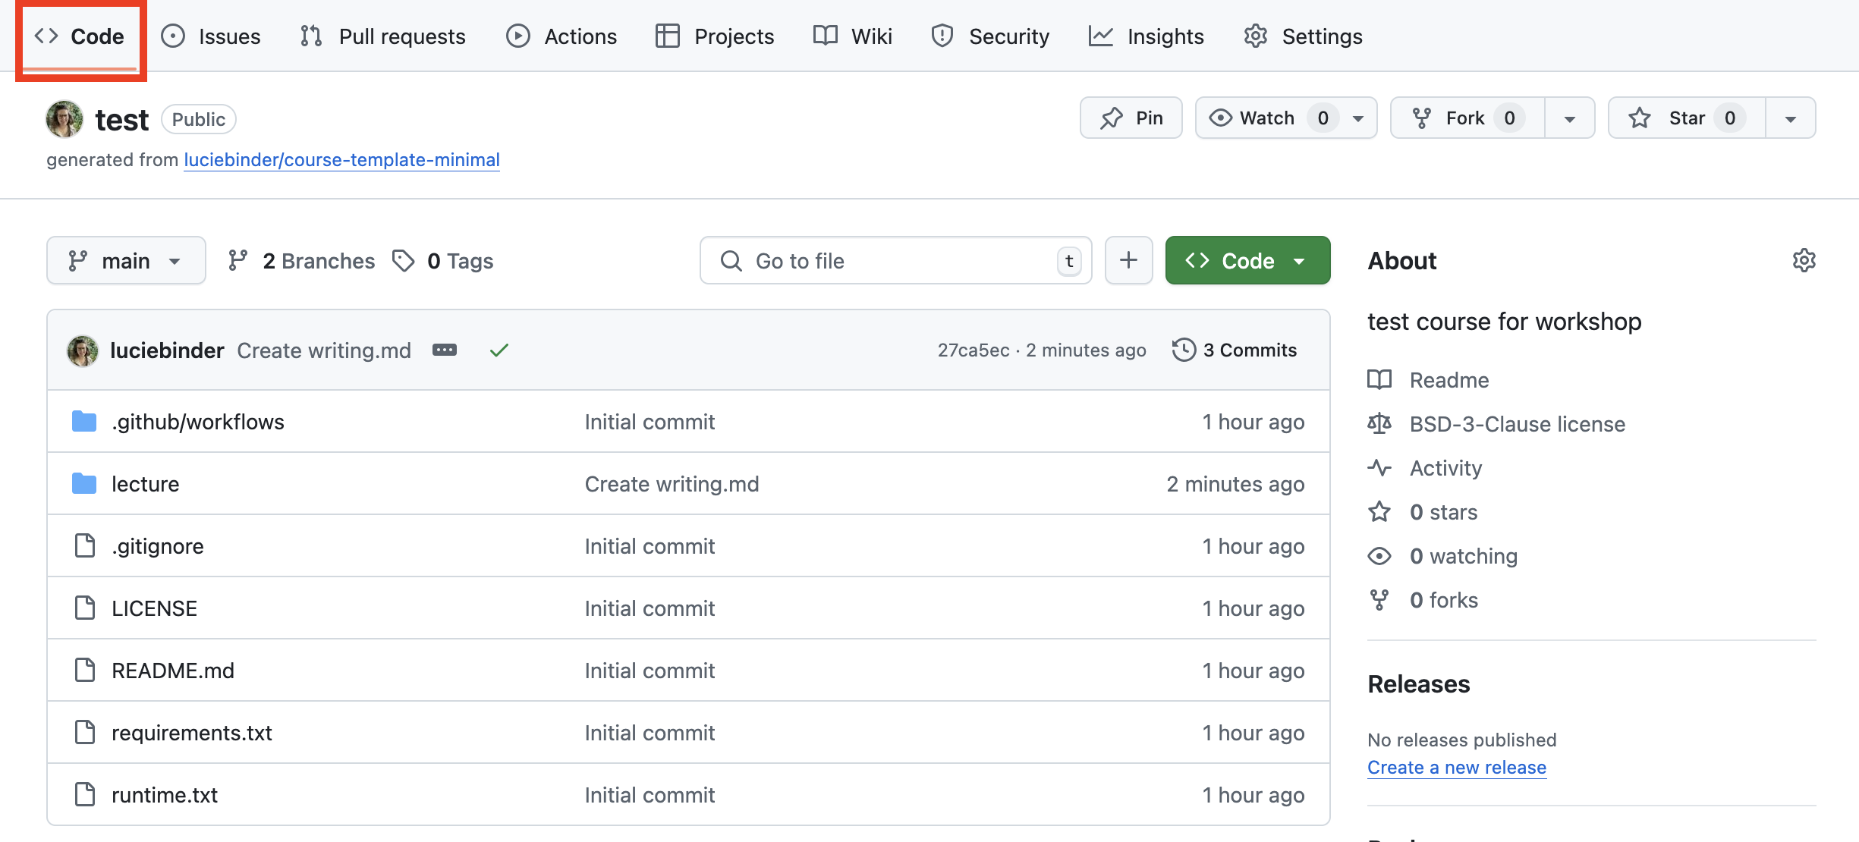
Task: Expand the Star lists dropdown arrow
Action: pos(1791,118)
